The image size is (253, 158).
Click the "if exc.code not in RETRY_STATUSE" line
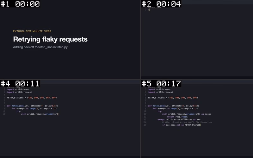[181, 125]
